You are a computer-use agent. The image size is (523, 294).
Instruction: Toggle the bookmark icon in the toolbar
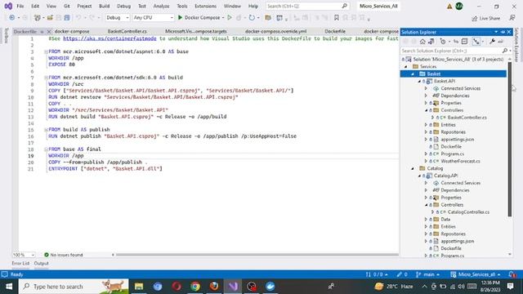click(337, 18)
